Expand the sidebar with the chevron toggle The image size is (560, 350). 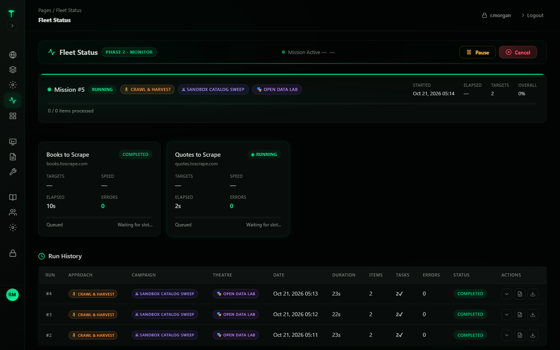coord(12,26)
